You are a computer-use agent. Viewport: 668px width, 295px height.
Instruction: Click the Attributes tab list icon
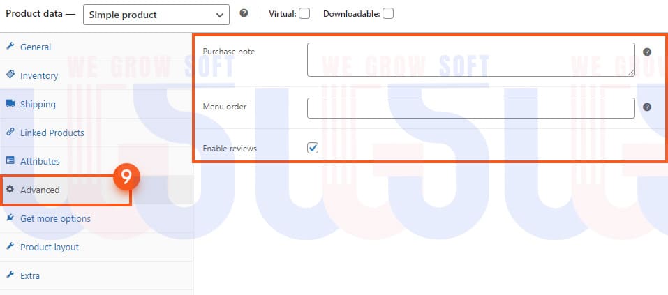click(10, 160)
